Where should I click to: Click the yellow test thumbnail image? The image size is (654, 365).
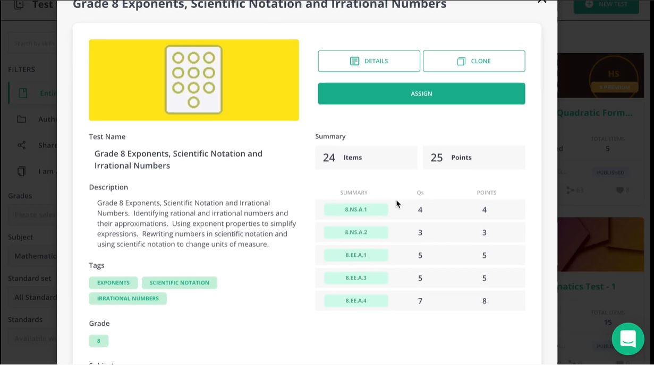[x=194, y=80]
